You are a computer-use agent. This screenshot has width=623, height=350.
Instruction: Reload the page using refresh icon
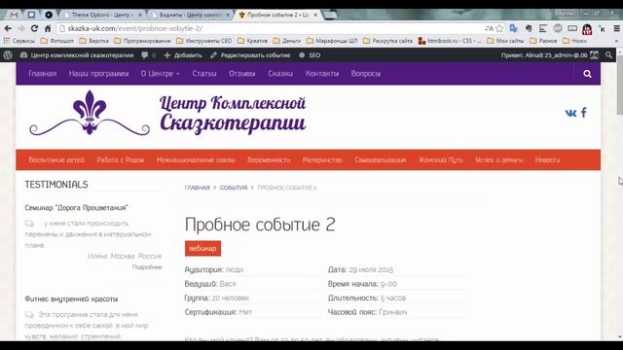[x=35, y=28]
